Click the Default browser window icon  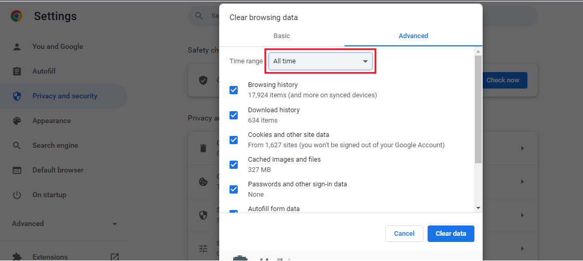[x=17, y=170]
